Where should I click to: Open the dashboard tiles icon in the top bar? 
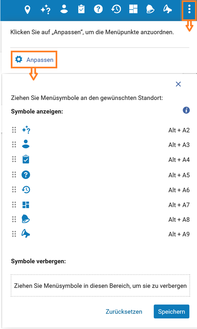(133, 9)
